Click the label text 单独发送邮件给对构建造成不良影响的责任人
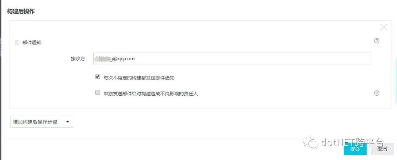This screenshot has width=397, height=160. [x=151, y=94]
